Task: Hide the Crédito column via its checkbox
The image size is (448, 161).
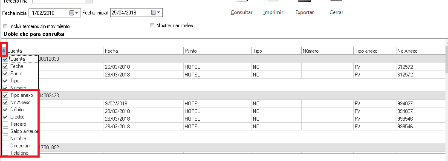Action: (x=5, y=117)
